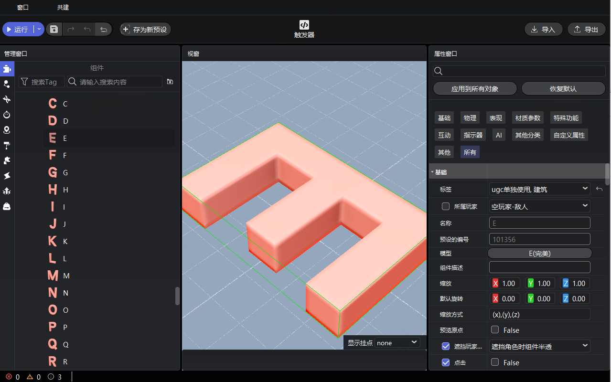Enable the 所属玩家 checkbox

click(446, 206)
